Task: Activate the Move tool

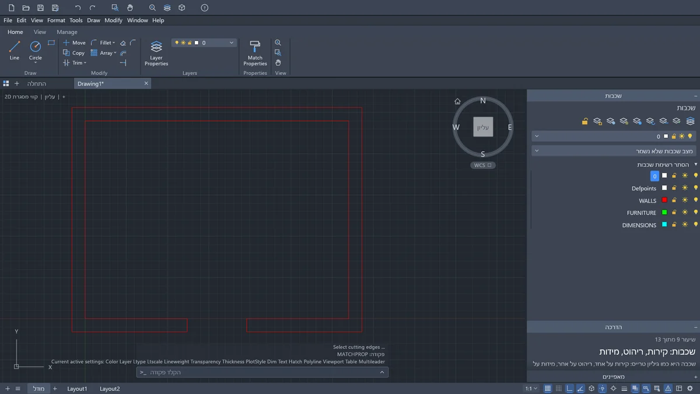Action: [x=74, y=43]
